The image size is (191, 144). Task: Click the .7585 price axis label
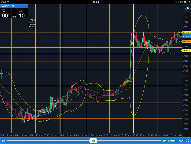pos(185,85)
